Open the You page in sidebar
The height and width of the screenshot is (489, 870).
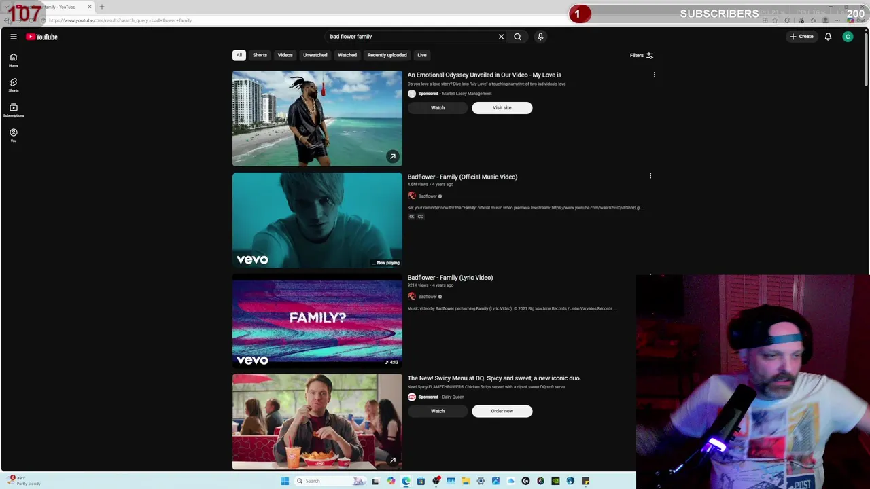[x=13, y=135]
